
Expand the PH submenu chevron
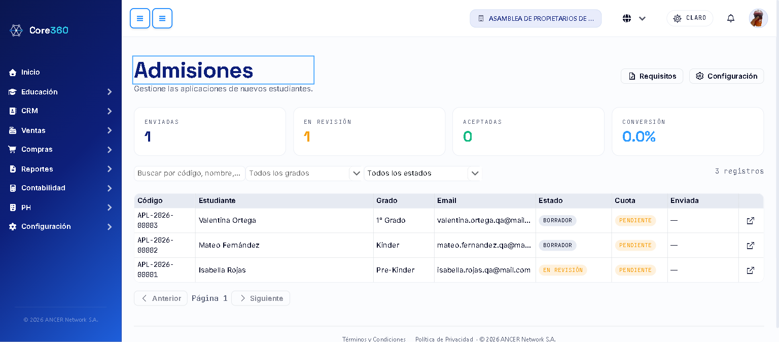[110, 208]
